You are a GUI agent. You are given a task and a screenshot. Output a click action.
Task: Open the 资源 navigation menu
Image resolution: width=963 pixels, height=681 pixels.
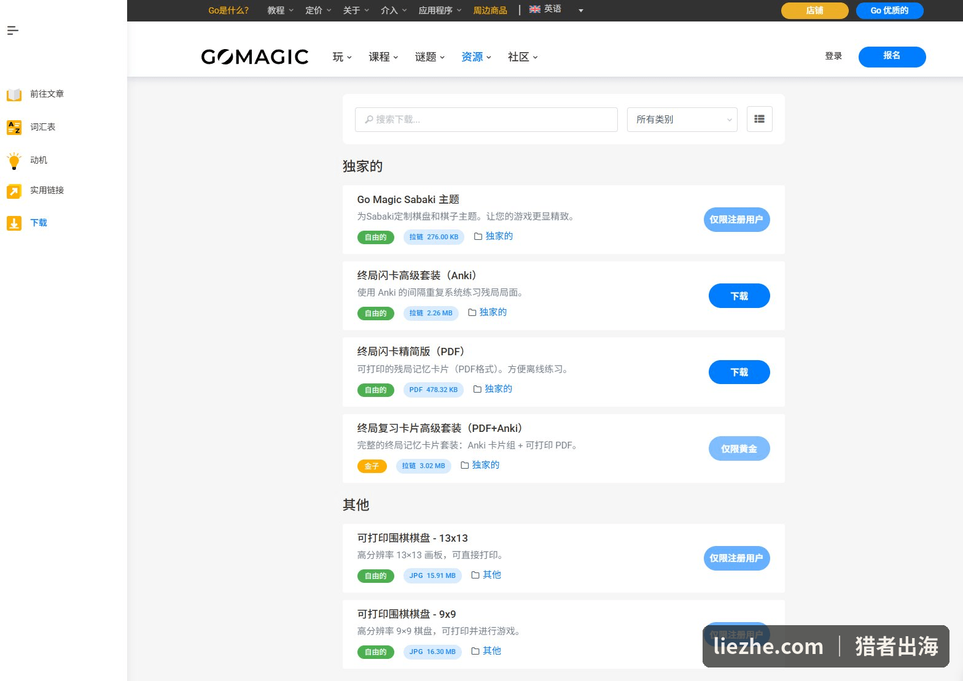coord(476,57)
